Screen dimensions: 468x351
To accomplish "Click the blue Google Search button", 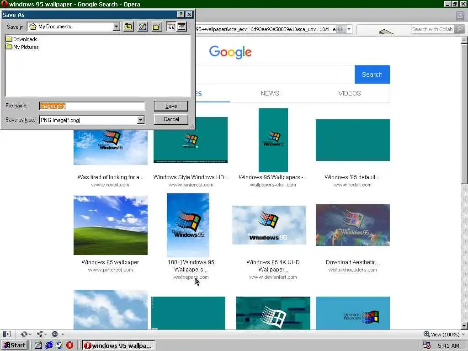I will (372, 74).
